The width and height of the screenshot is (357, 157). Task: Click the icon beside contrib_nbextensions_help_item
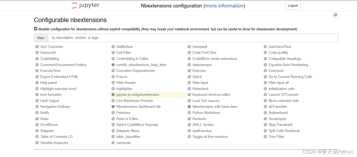click(x=113, y=65)
